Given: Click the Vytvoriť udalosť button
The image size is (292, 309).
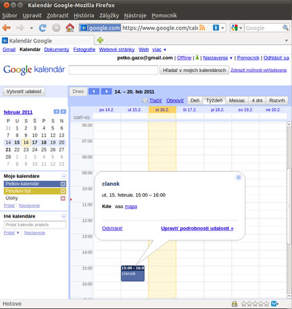Looking at the screenshot, I should [24, 91].
